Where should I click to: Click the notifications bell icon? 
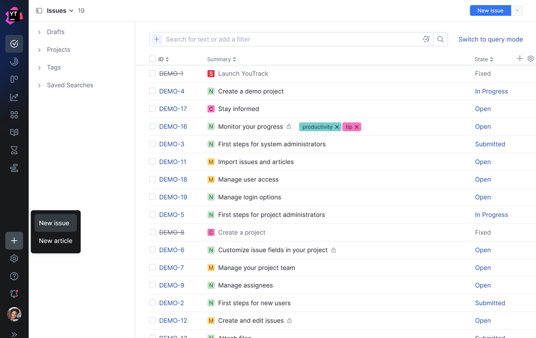[14, 294]
